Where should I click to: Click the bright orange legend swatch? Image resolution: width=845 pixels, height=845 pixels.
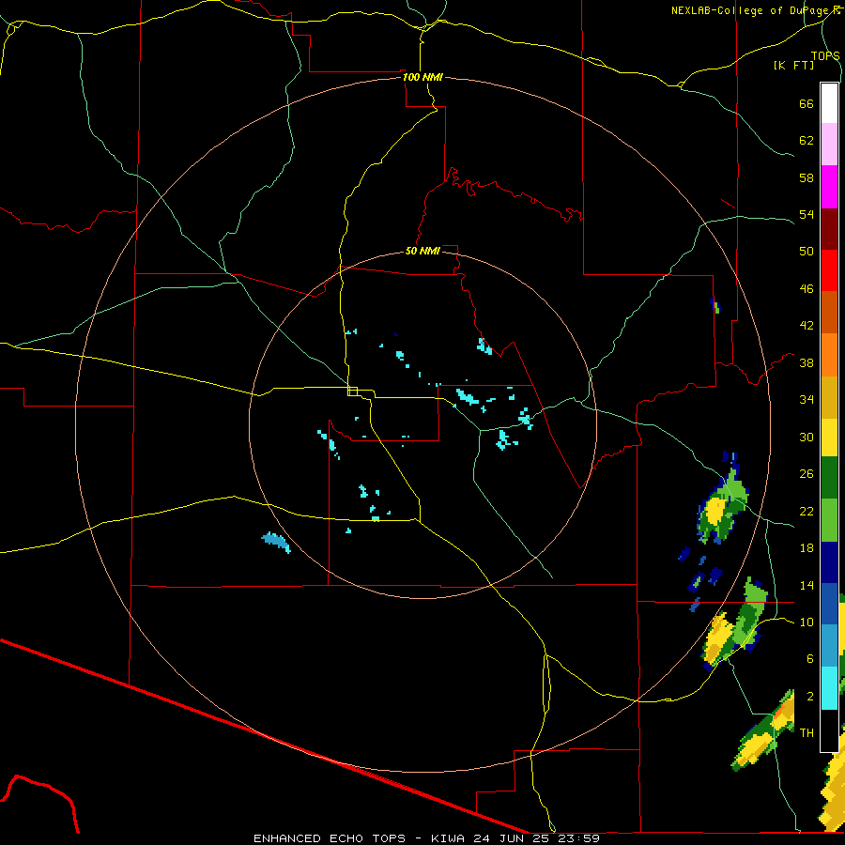click(829, 355)
